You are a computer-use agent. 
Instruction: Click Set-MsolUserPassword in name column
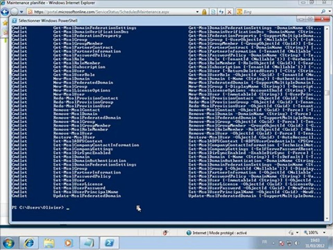pyautogui.click(x=79, y=188)
